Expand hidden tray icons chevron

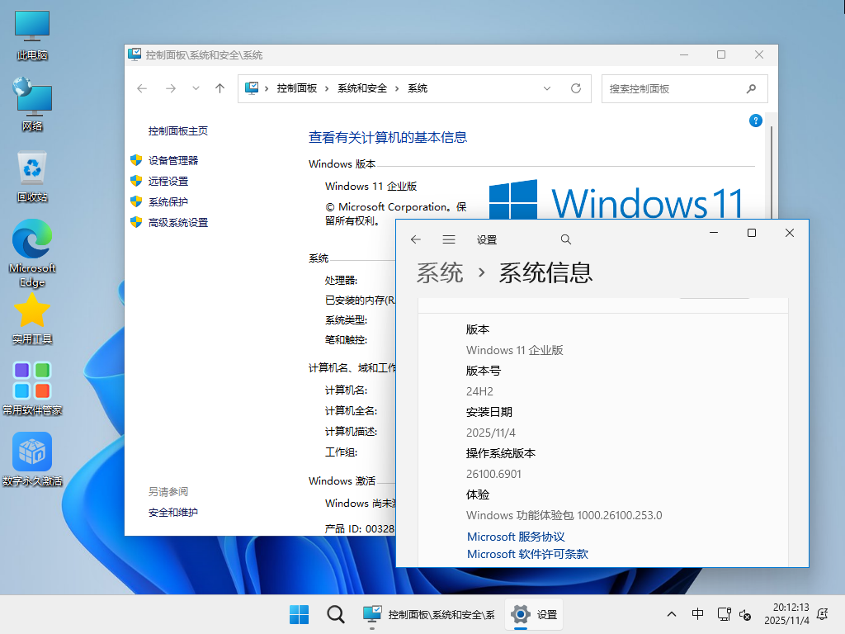(672, 614)
